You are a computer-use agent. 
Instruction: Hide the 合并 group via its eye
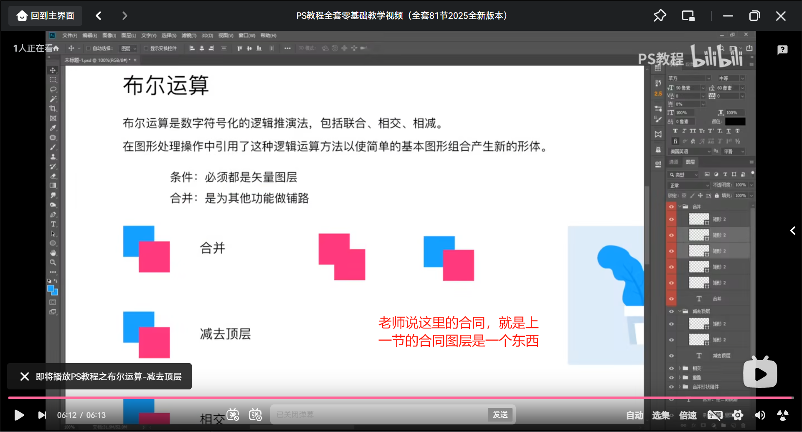pos(671,207)
